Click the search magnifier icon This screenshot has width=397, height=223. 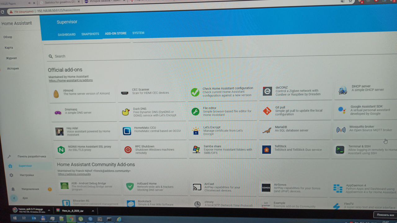(51, 56)
